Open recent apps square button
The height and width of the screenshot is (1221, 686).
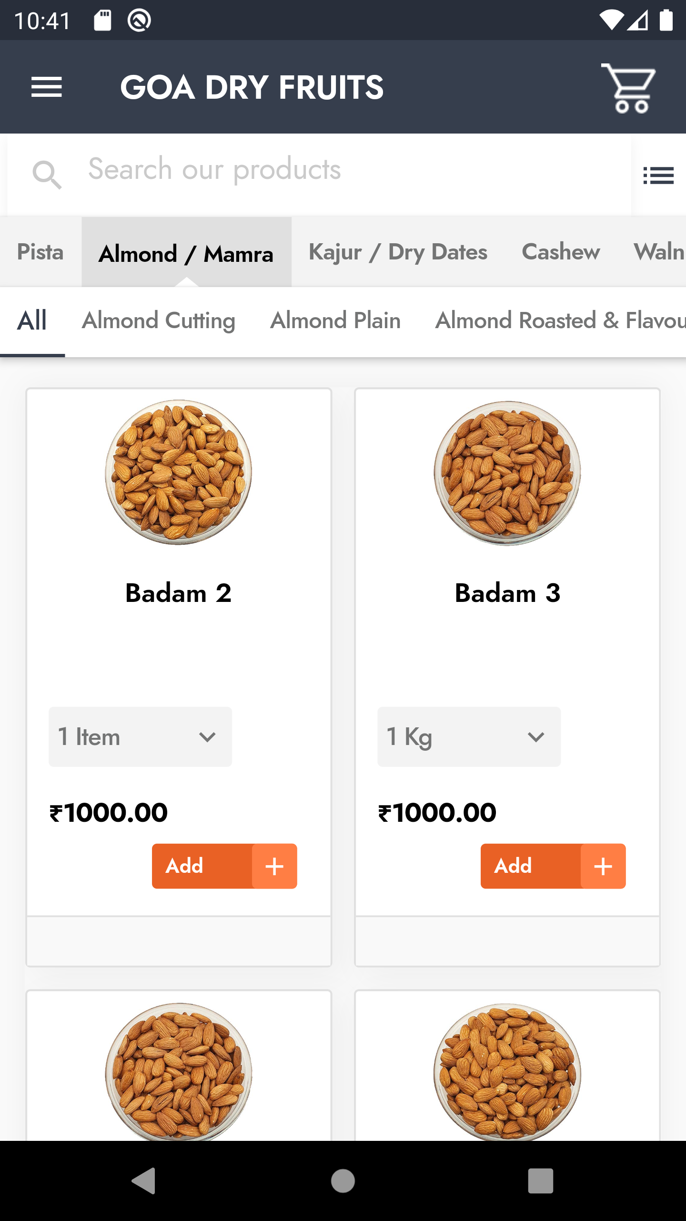541,1181
